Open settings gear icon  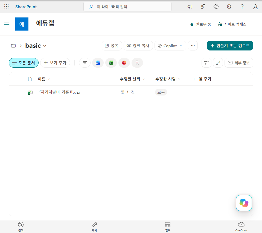[x=229, y=7]
